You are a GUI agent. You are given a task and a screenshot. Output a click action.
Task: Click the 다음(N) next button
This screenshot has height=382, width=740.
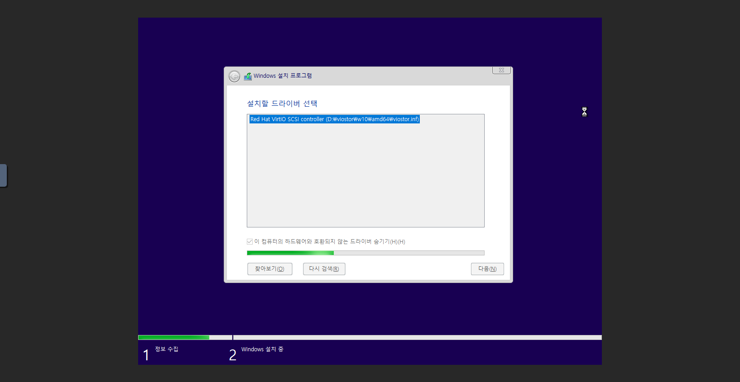point(487,269)
